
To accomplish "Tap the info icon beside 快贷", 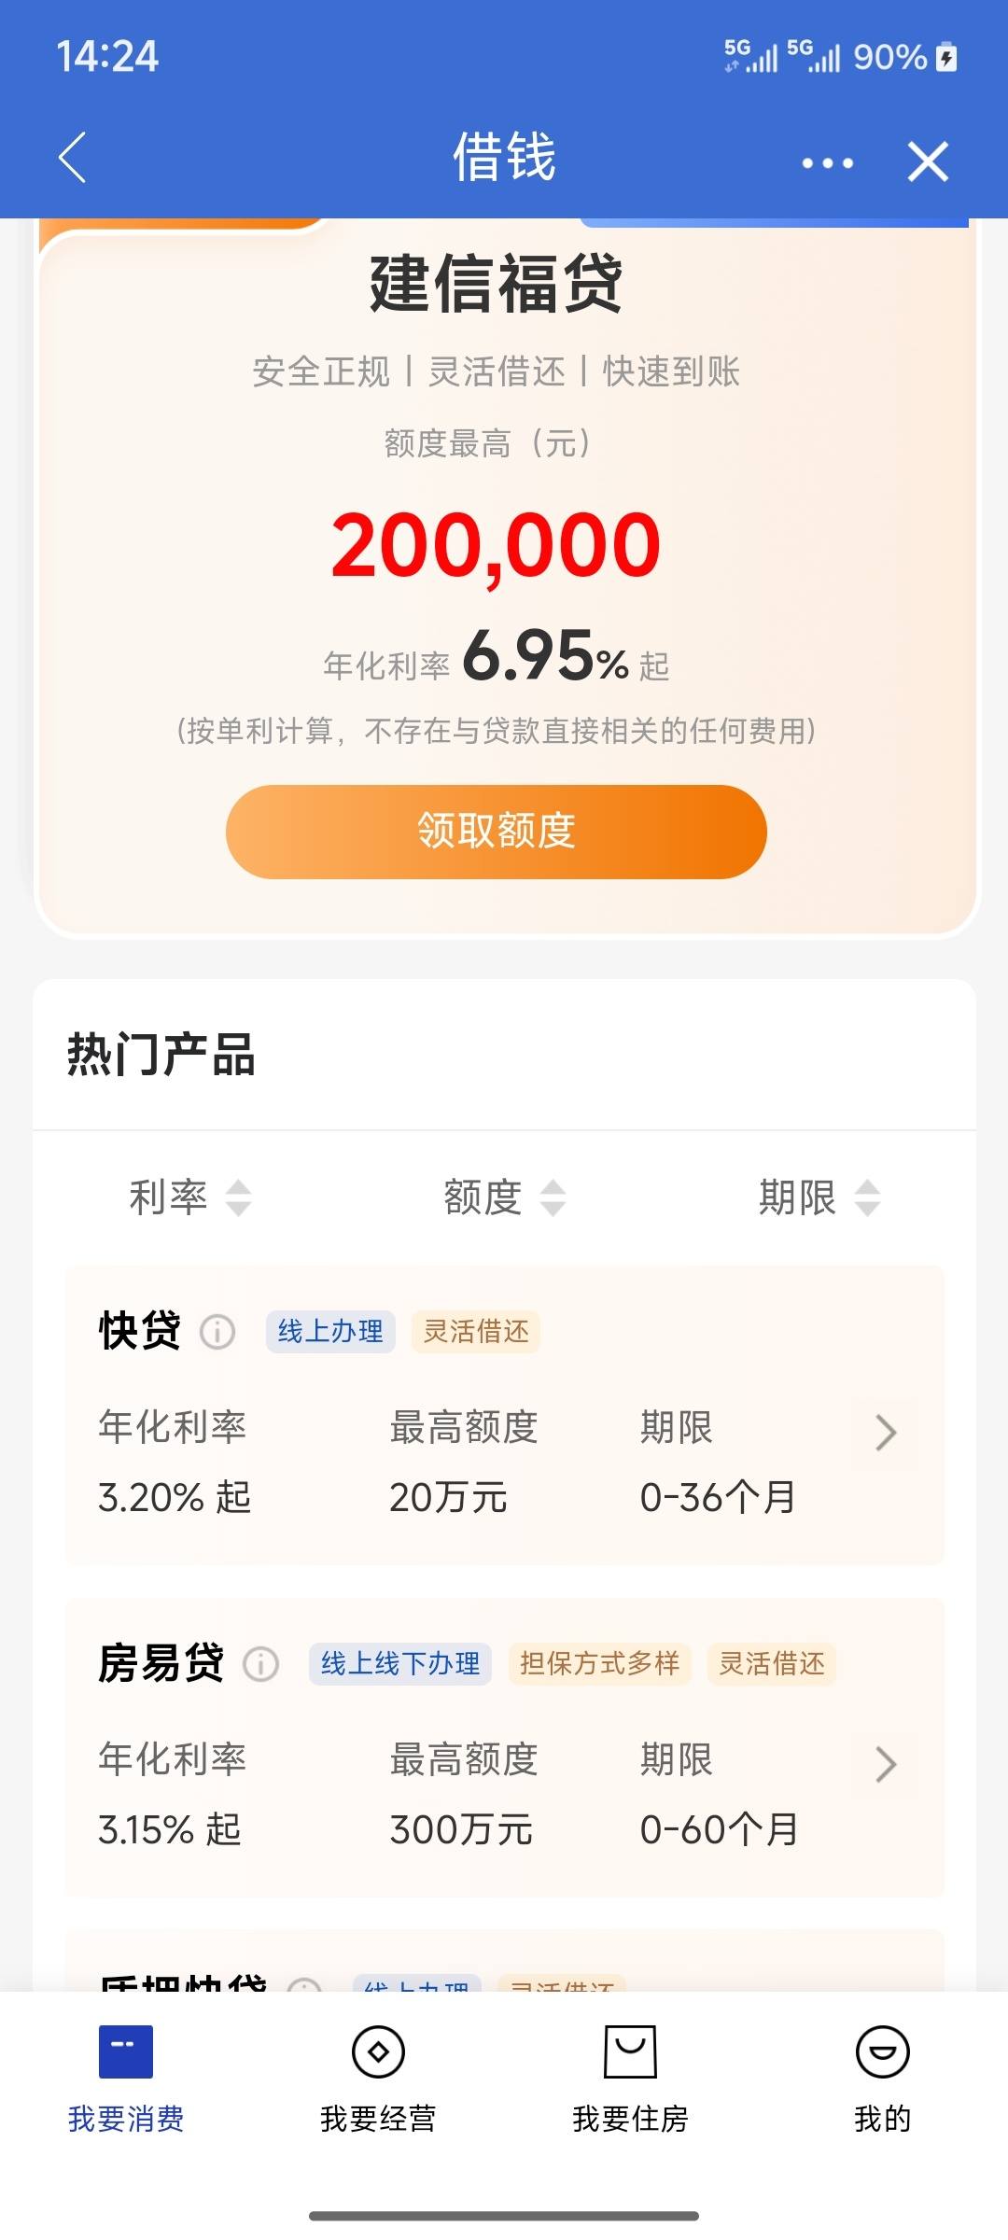I will 217,1332.
